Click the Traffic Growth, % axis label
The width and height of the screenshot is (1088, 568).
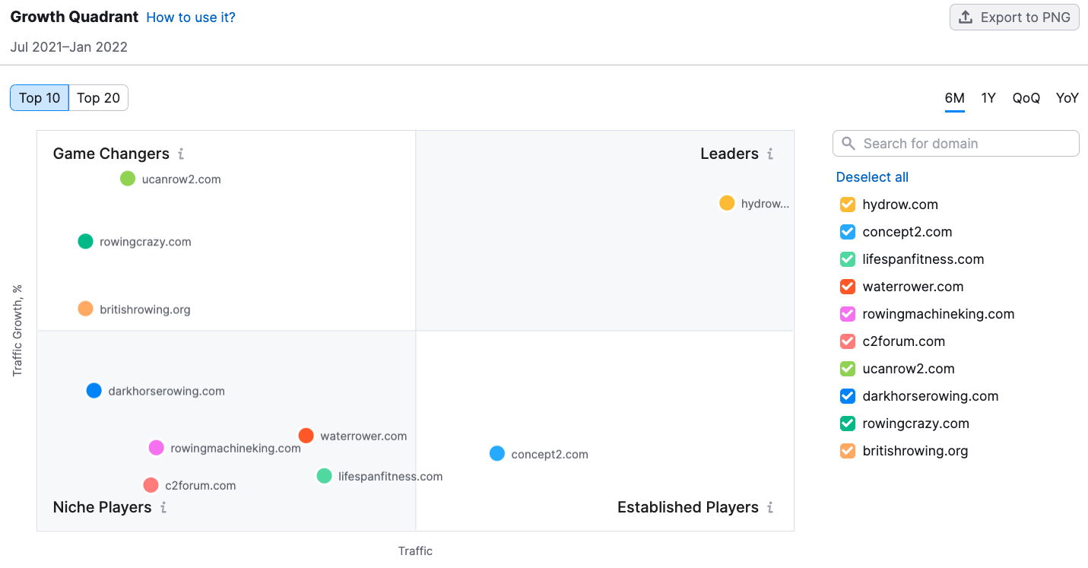[17, 331]
